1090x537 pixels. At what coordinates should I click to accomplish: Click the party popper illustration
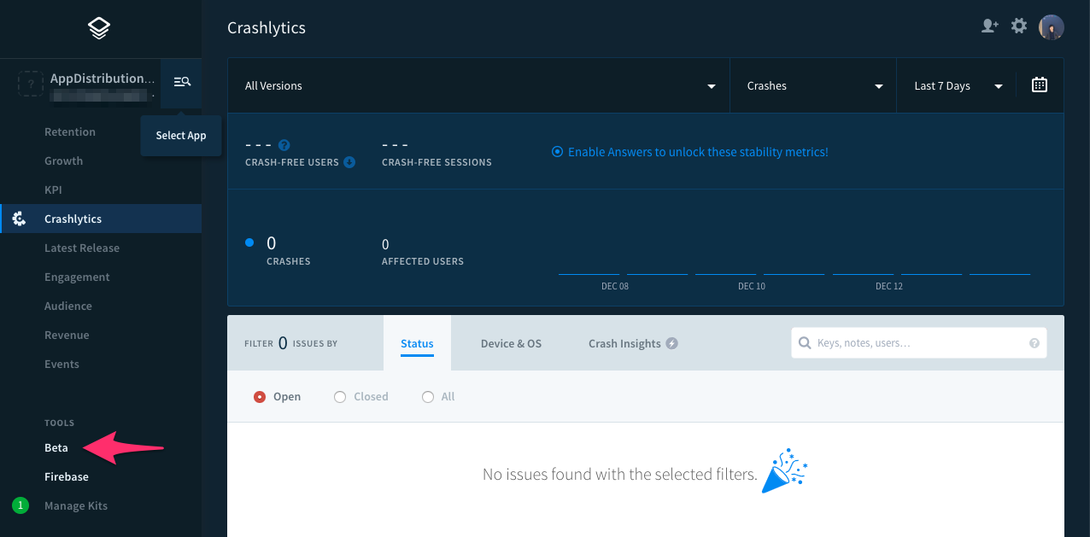pos(785,470)
